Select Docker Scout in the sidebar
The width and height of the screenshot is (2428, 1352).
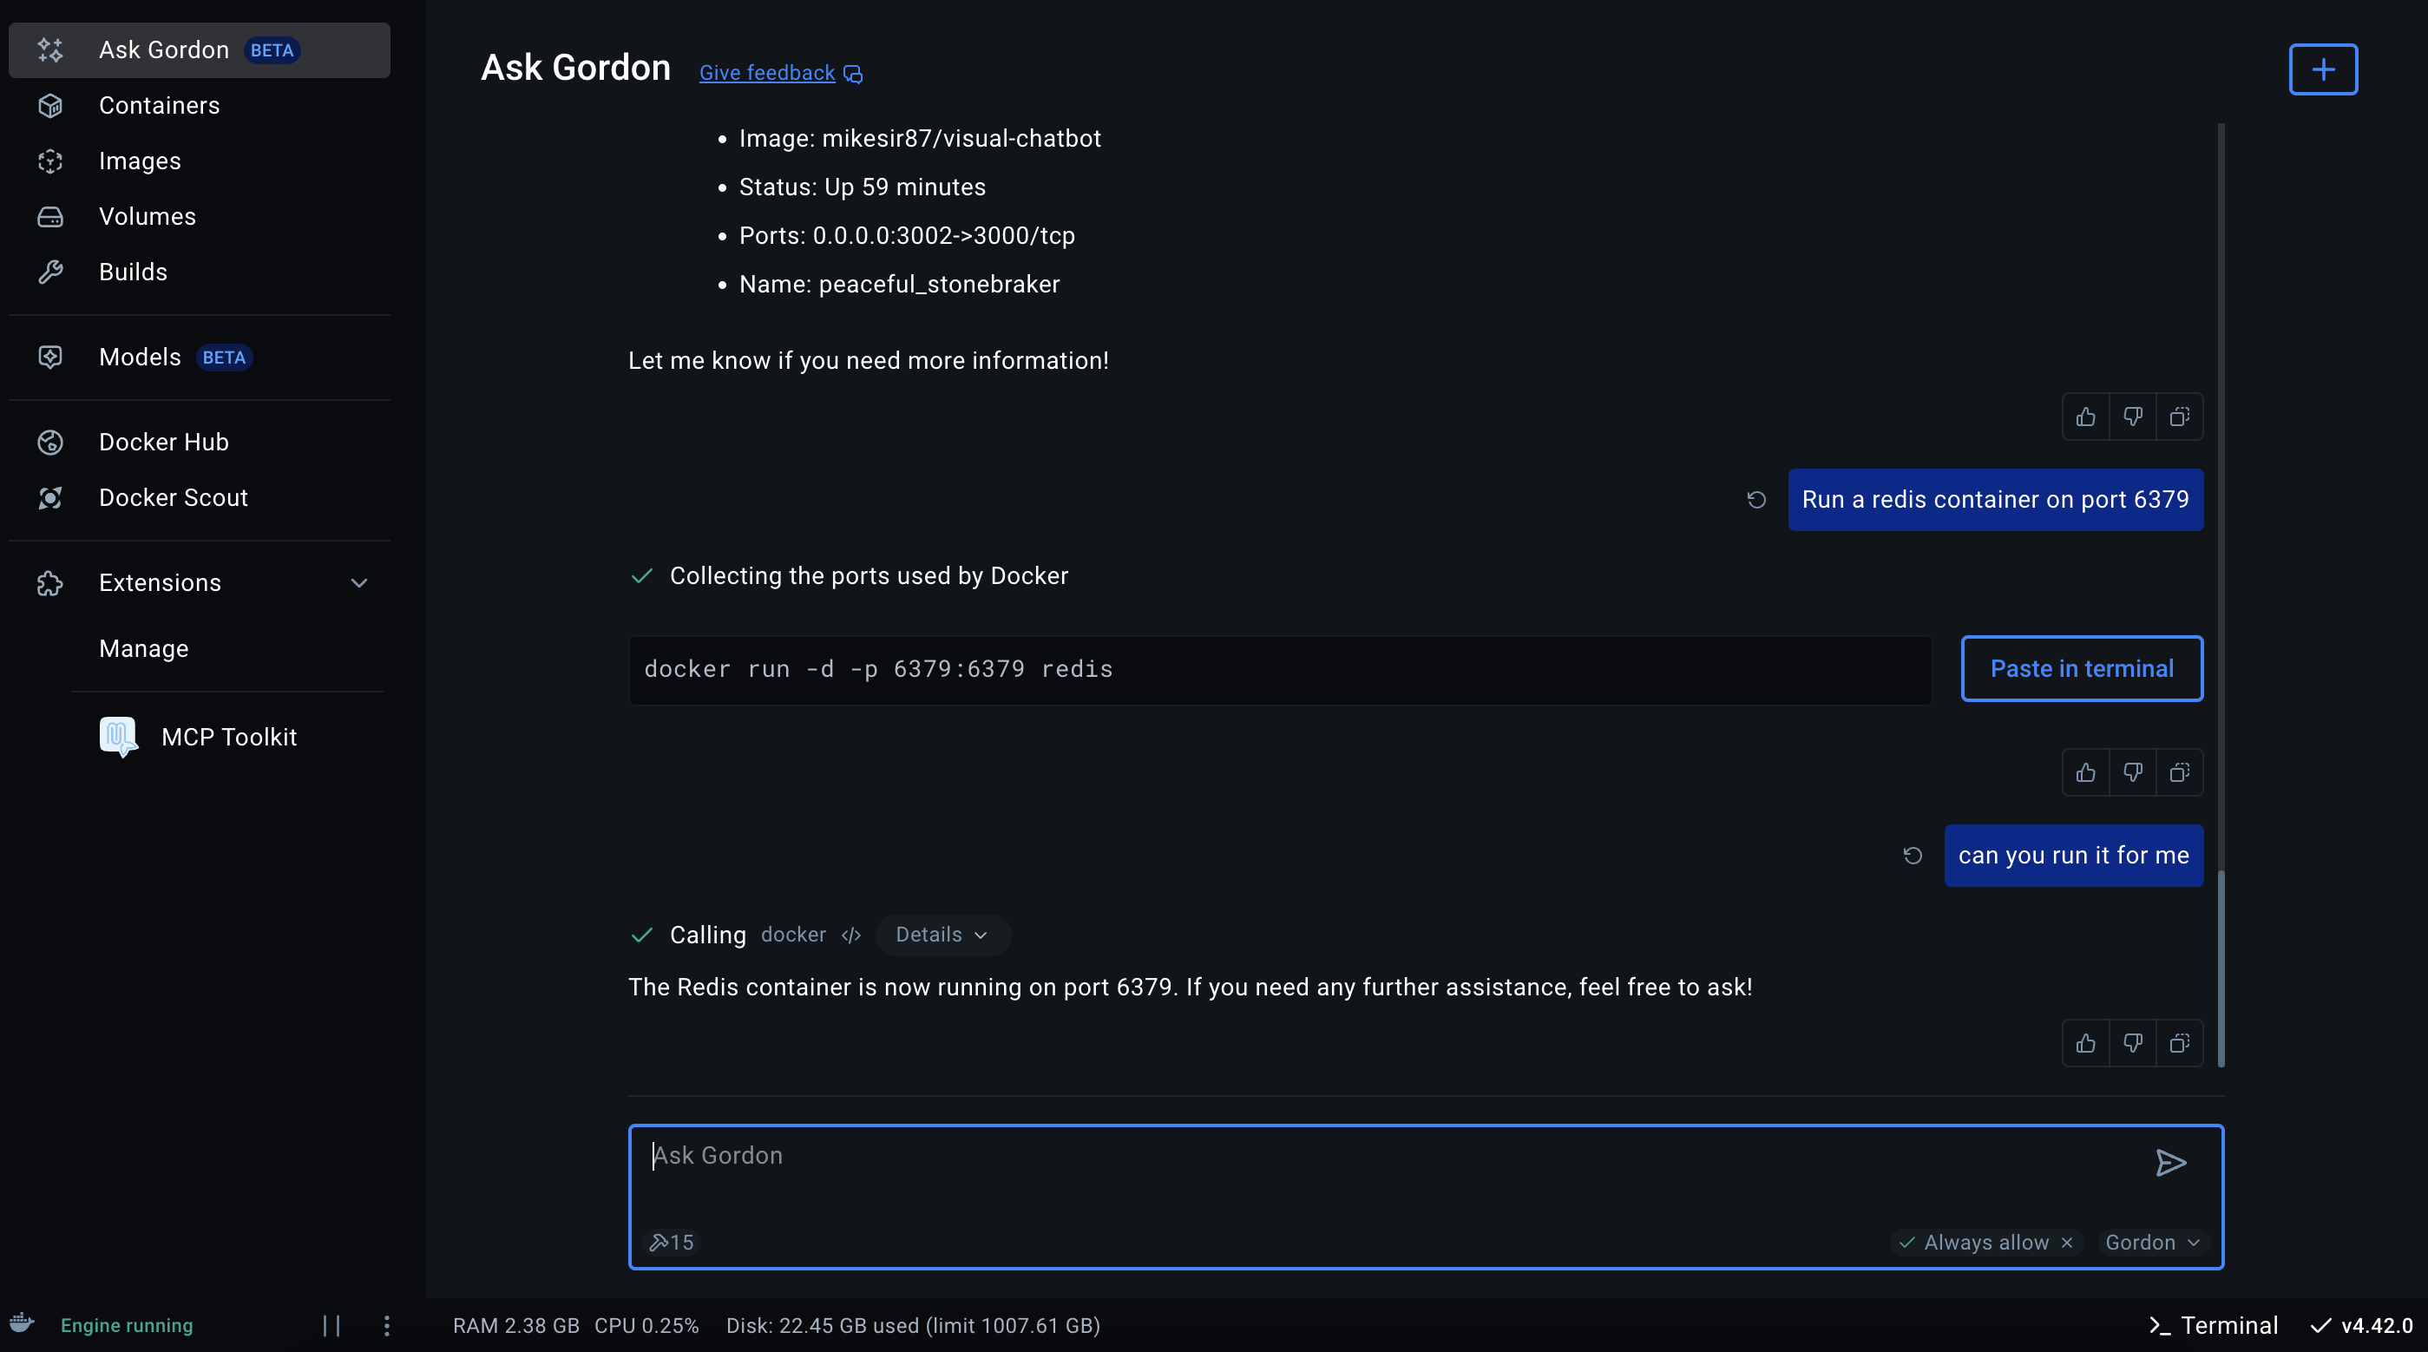coord(199,498)
